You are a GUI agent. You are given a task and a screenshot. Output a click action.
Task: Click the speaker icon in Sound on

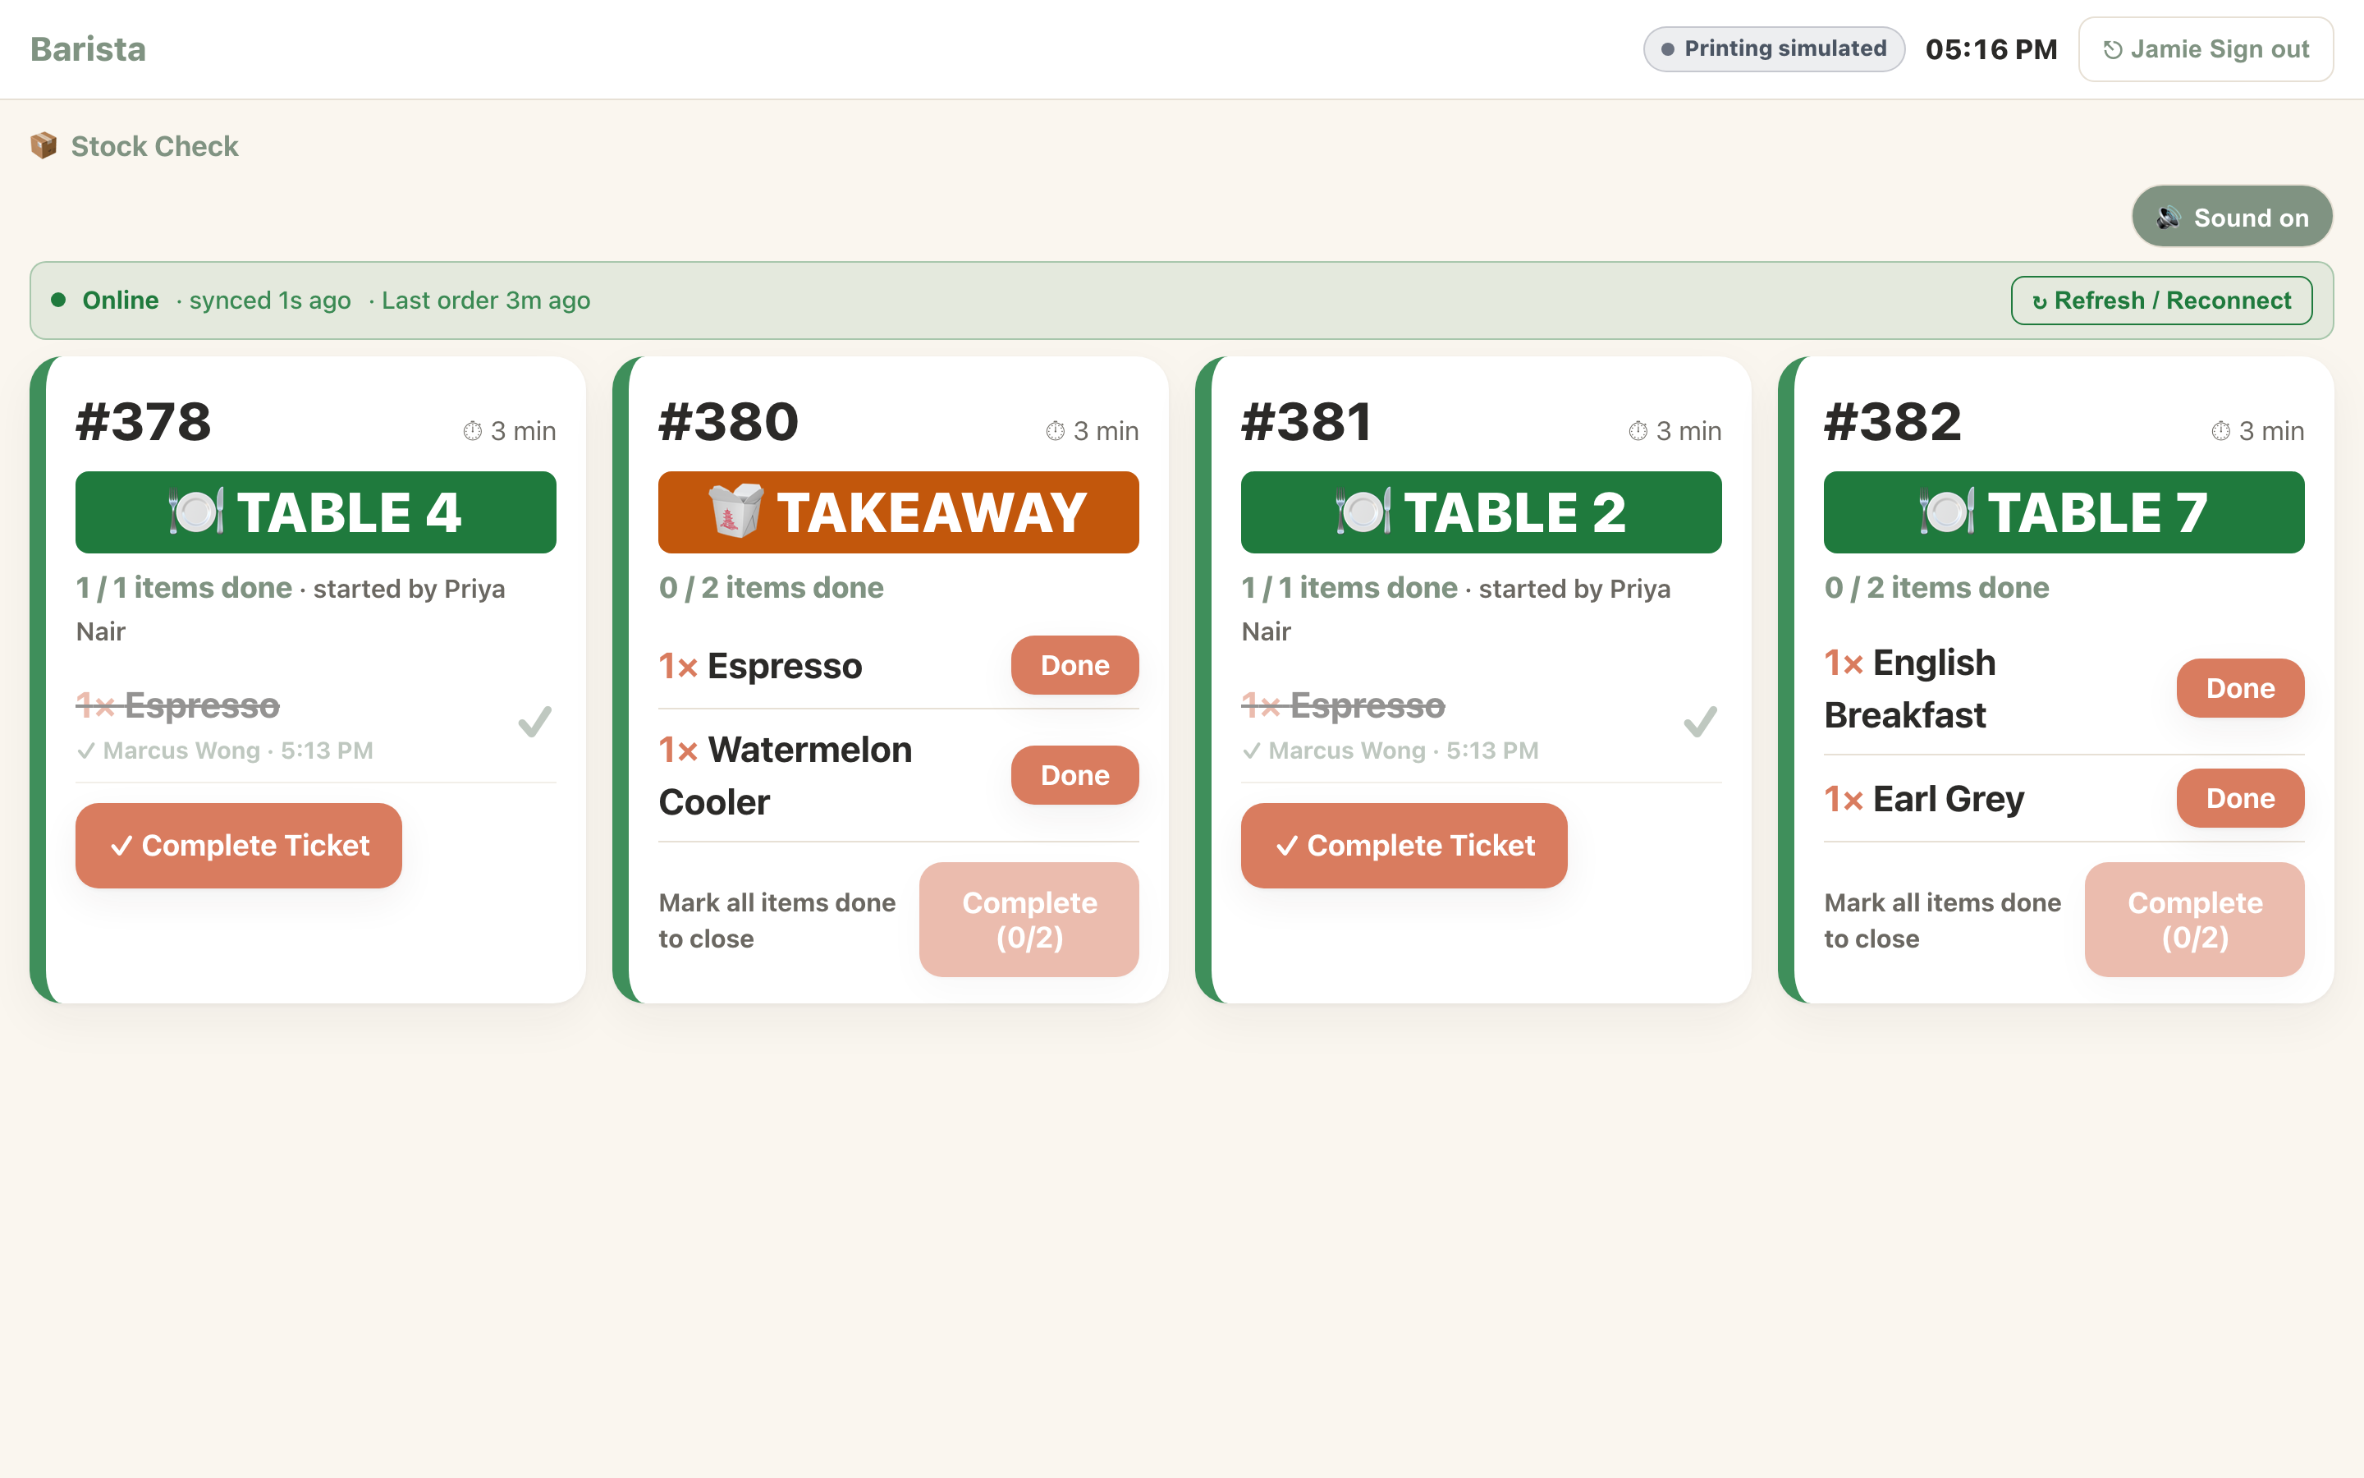point(2169,217)
